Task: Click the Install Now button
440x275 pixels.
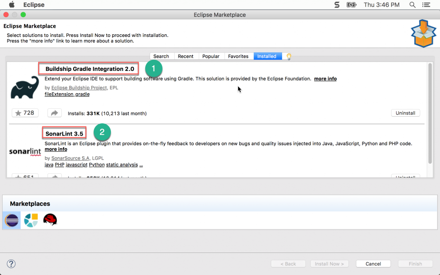Action: point(330,264)
